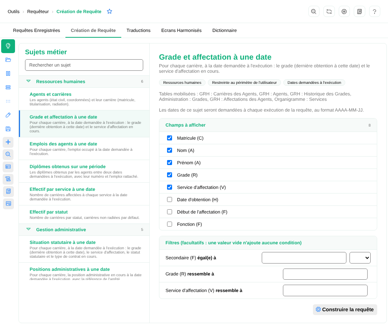This screenshot has height=327, width=388.
Task: Click the table list sidebar icon
Action: (x=8, y=167)
